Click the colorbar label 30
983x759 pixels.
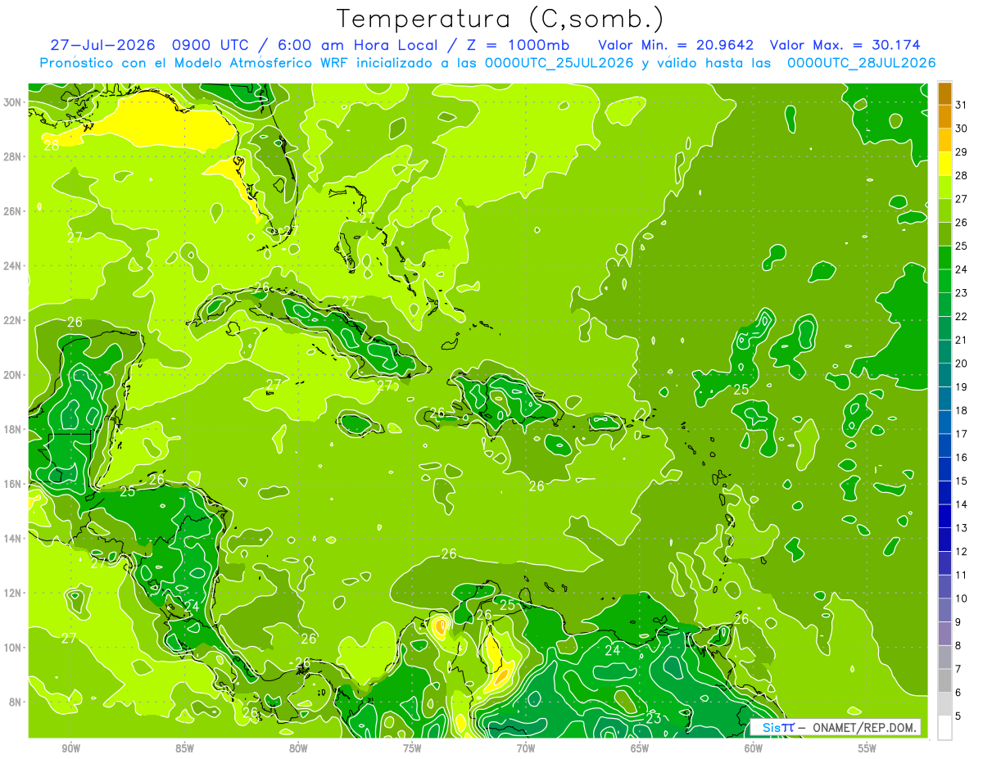962,128
